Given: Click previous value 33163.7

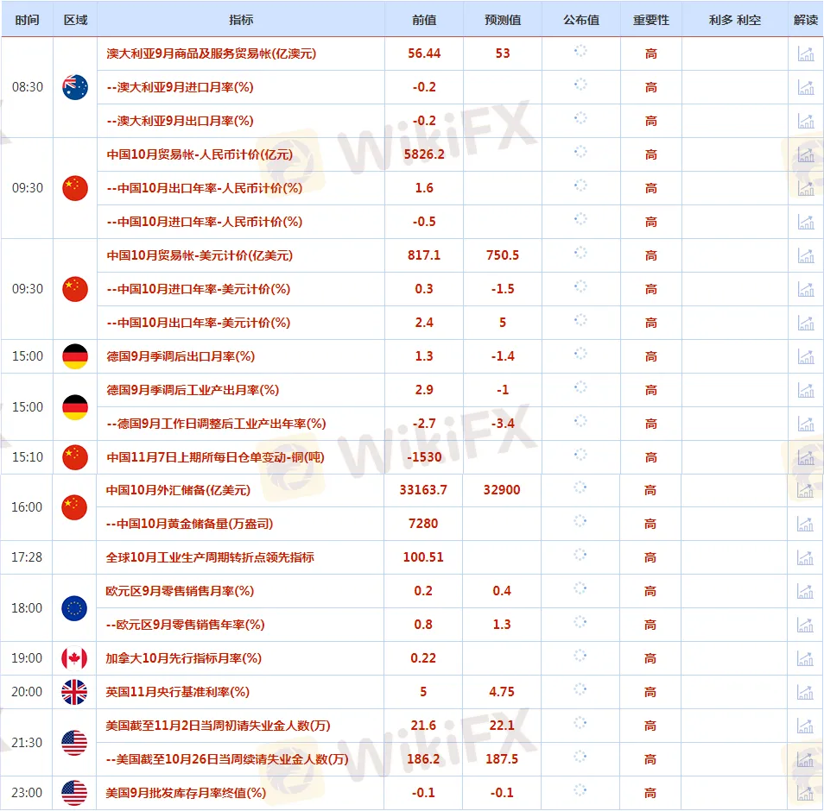Looking at the screenshot, I should [423, 490].
